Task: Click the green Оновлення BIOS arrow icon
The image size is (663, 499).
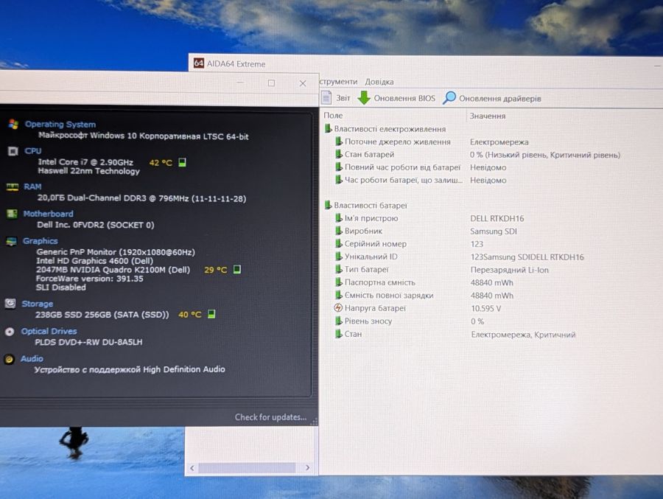Action: tap(364, 98)
